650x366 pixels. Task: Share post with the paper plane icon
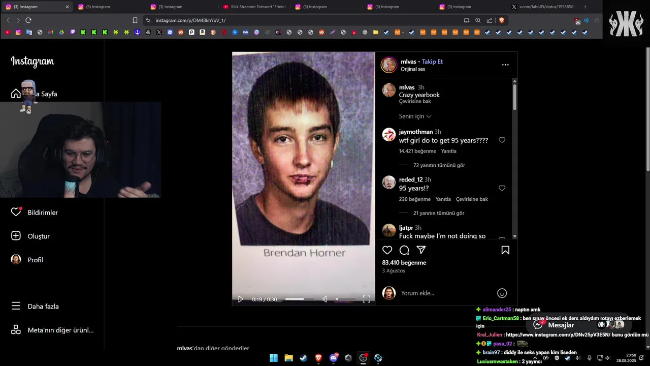pyautogui.click(x=421, y=250)
